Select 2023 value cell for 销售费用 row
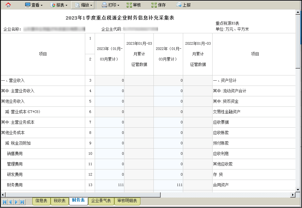The image size is (302, 208). (x=110, y=154)
